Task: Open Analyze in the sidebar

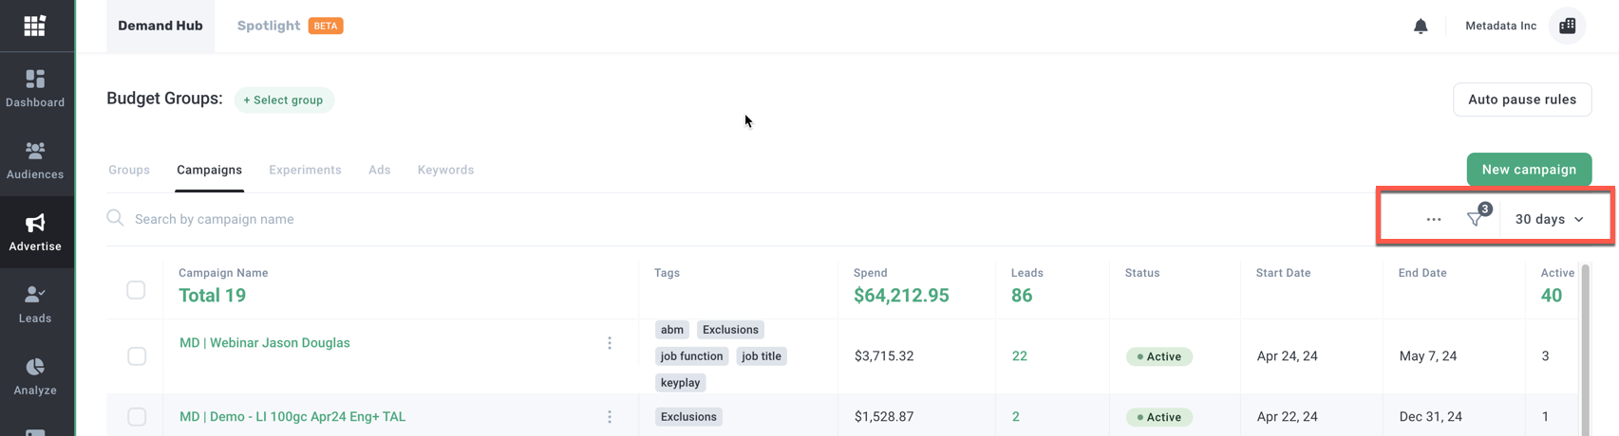Action: 35,376
